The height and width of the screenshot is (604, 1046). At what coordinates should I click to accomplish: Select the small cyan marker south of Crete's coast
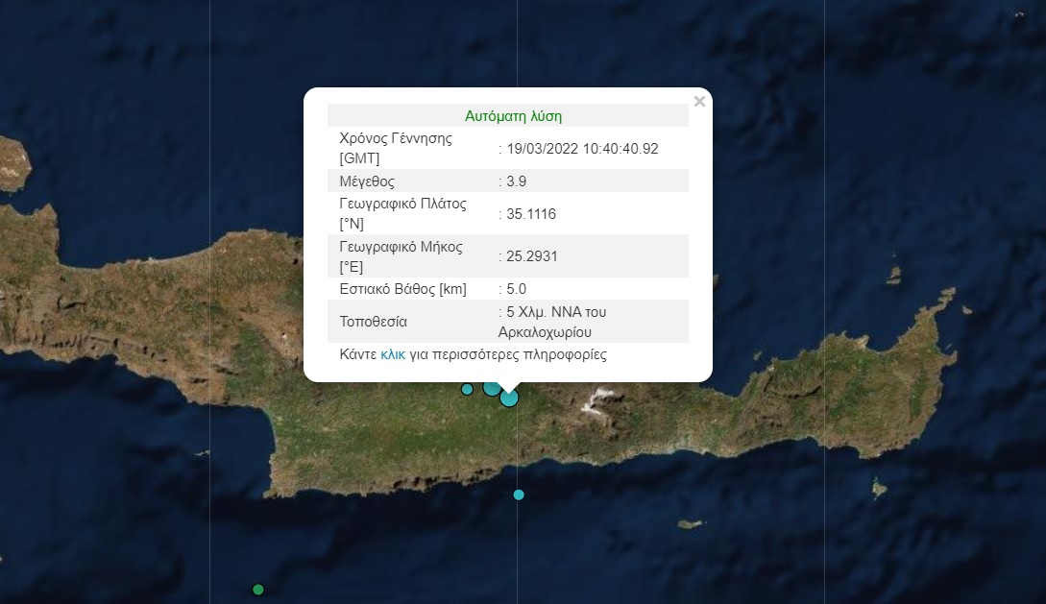[519, 495]
